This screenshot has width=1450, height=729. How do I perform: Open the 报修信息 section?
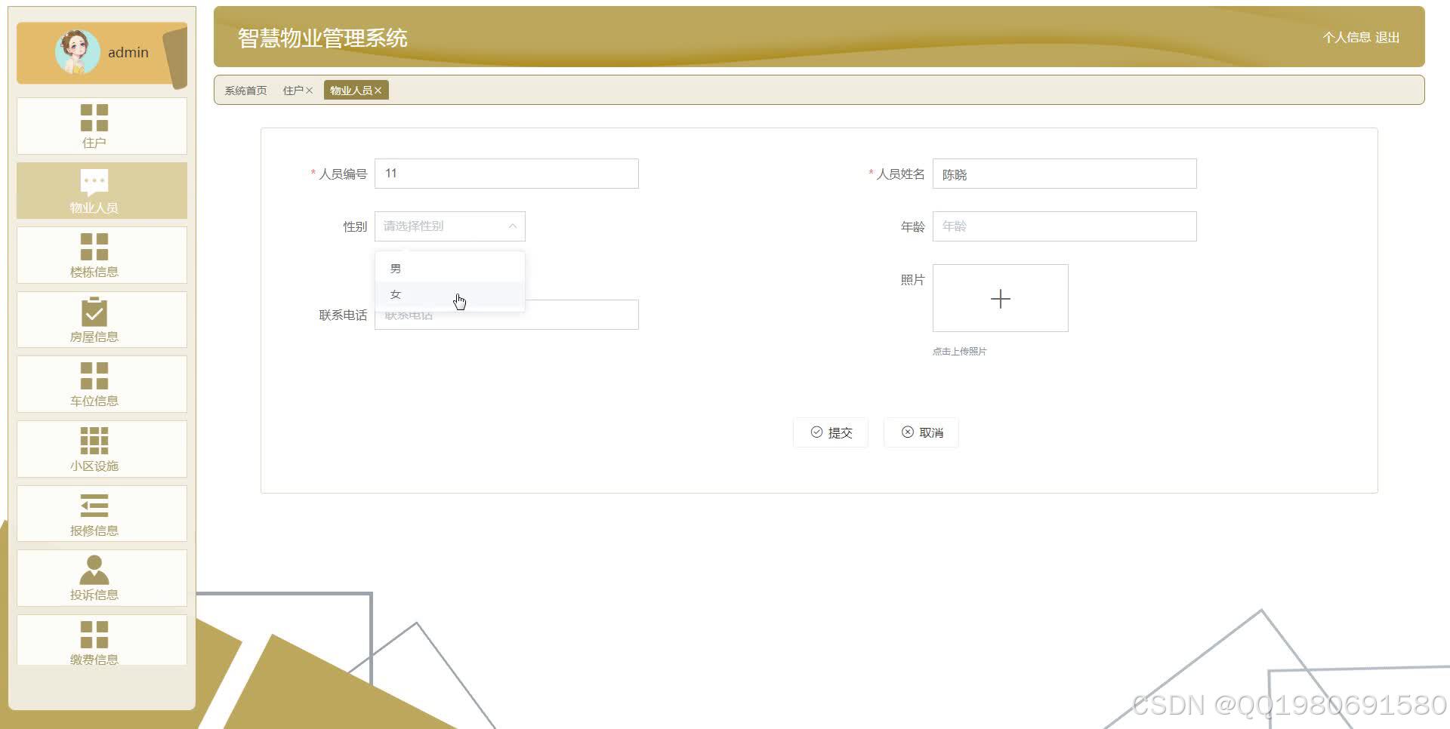point(94,514)
